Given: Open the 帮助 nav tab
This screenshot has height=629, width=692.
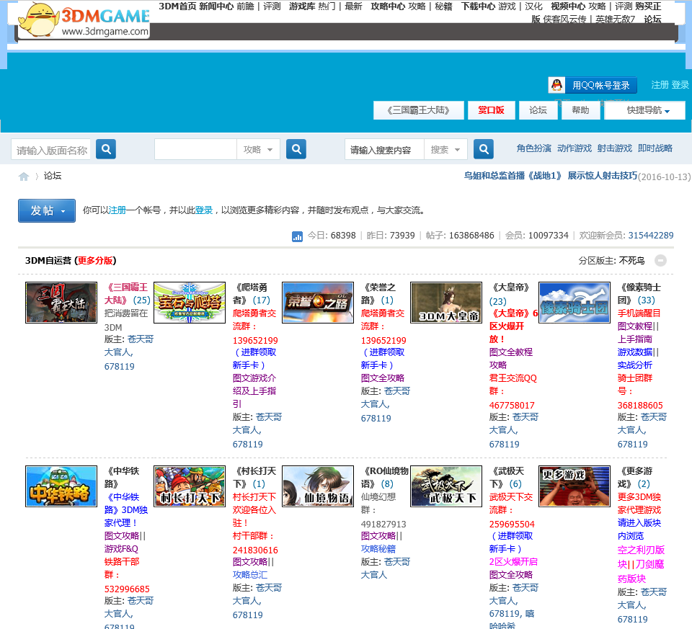Looking at the screenshot, I should tap(580, 110).
